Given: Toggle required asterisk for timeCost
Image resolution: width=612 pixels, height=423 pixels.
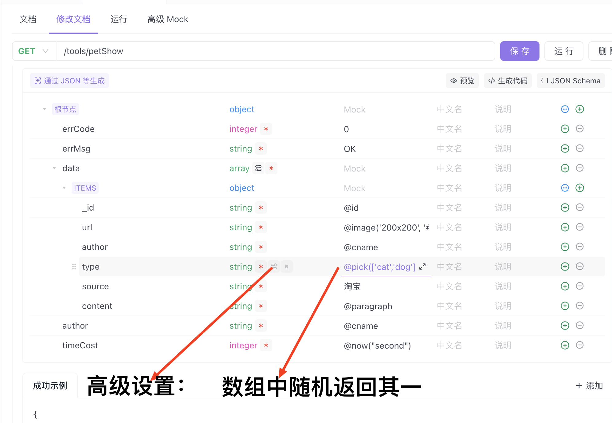Looking at the screenshot, I should (266, 345).
